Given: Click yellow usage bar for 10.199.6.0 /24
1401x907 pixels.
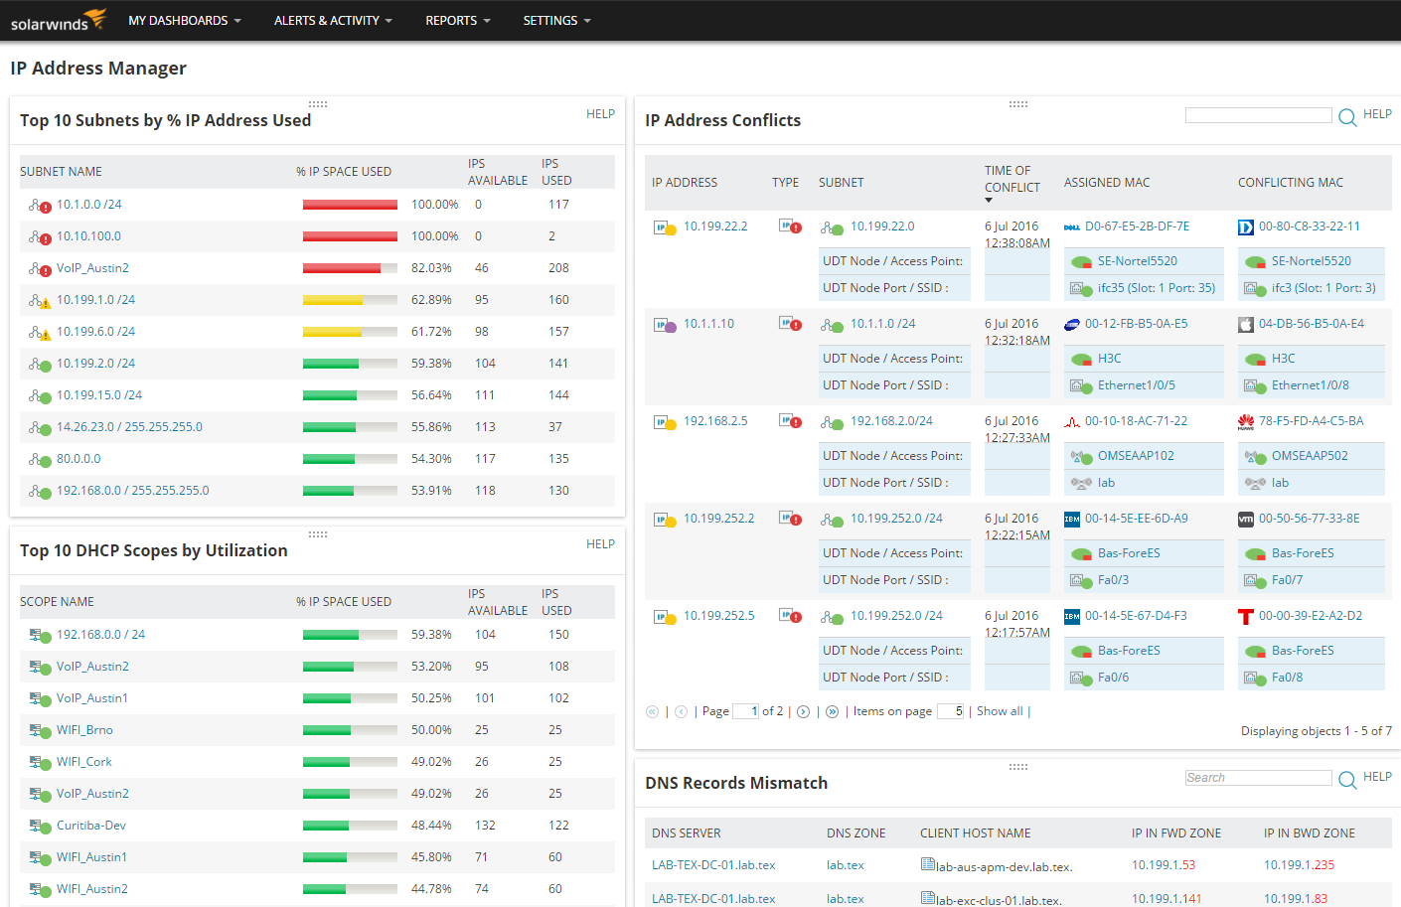Looking at the screenshot, I should point(350,332).
